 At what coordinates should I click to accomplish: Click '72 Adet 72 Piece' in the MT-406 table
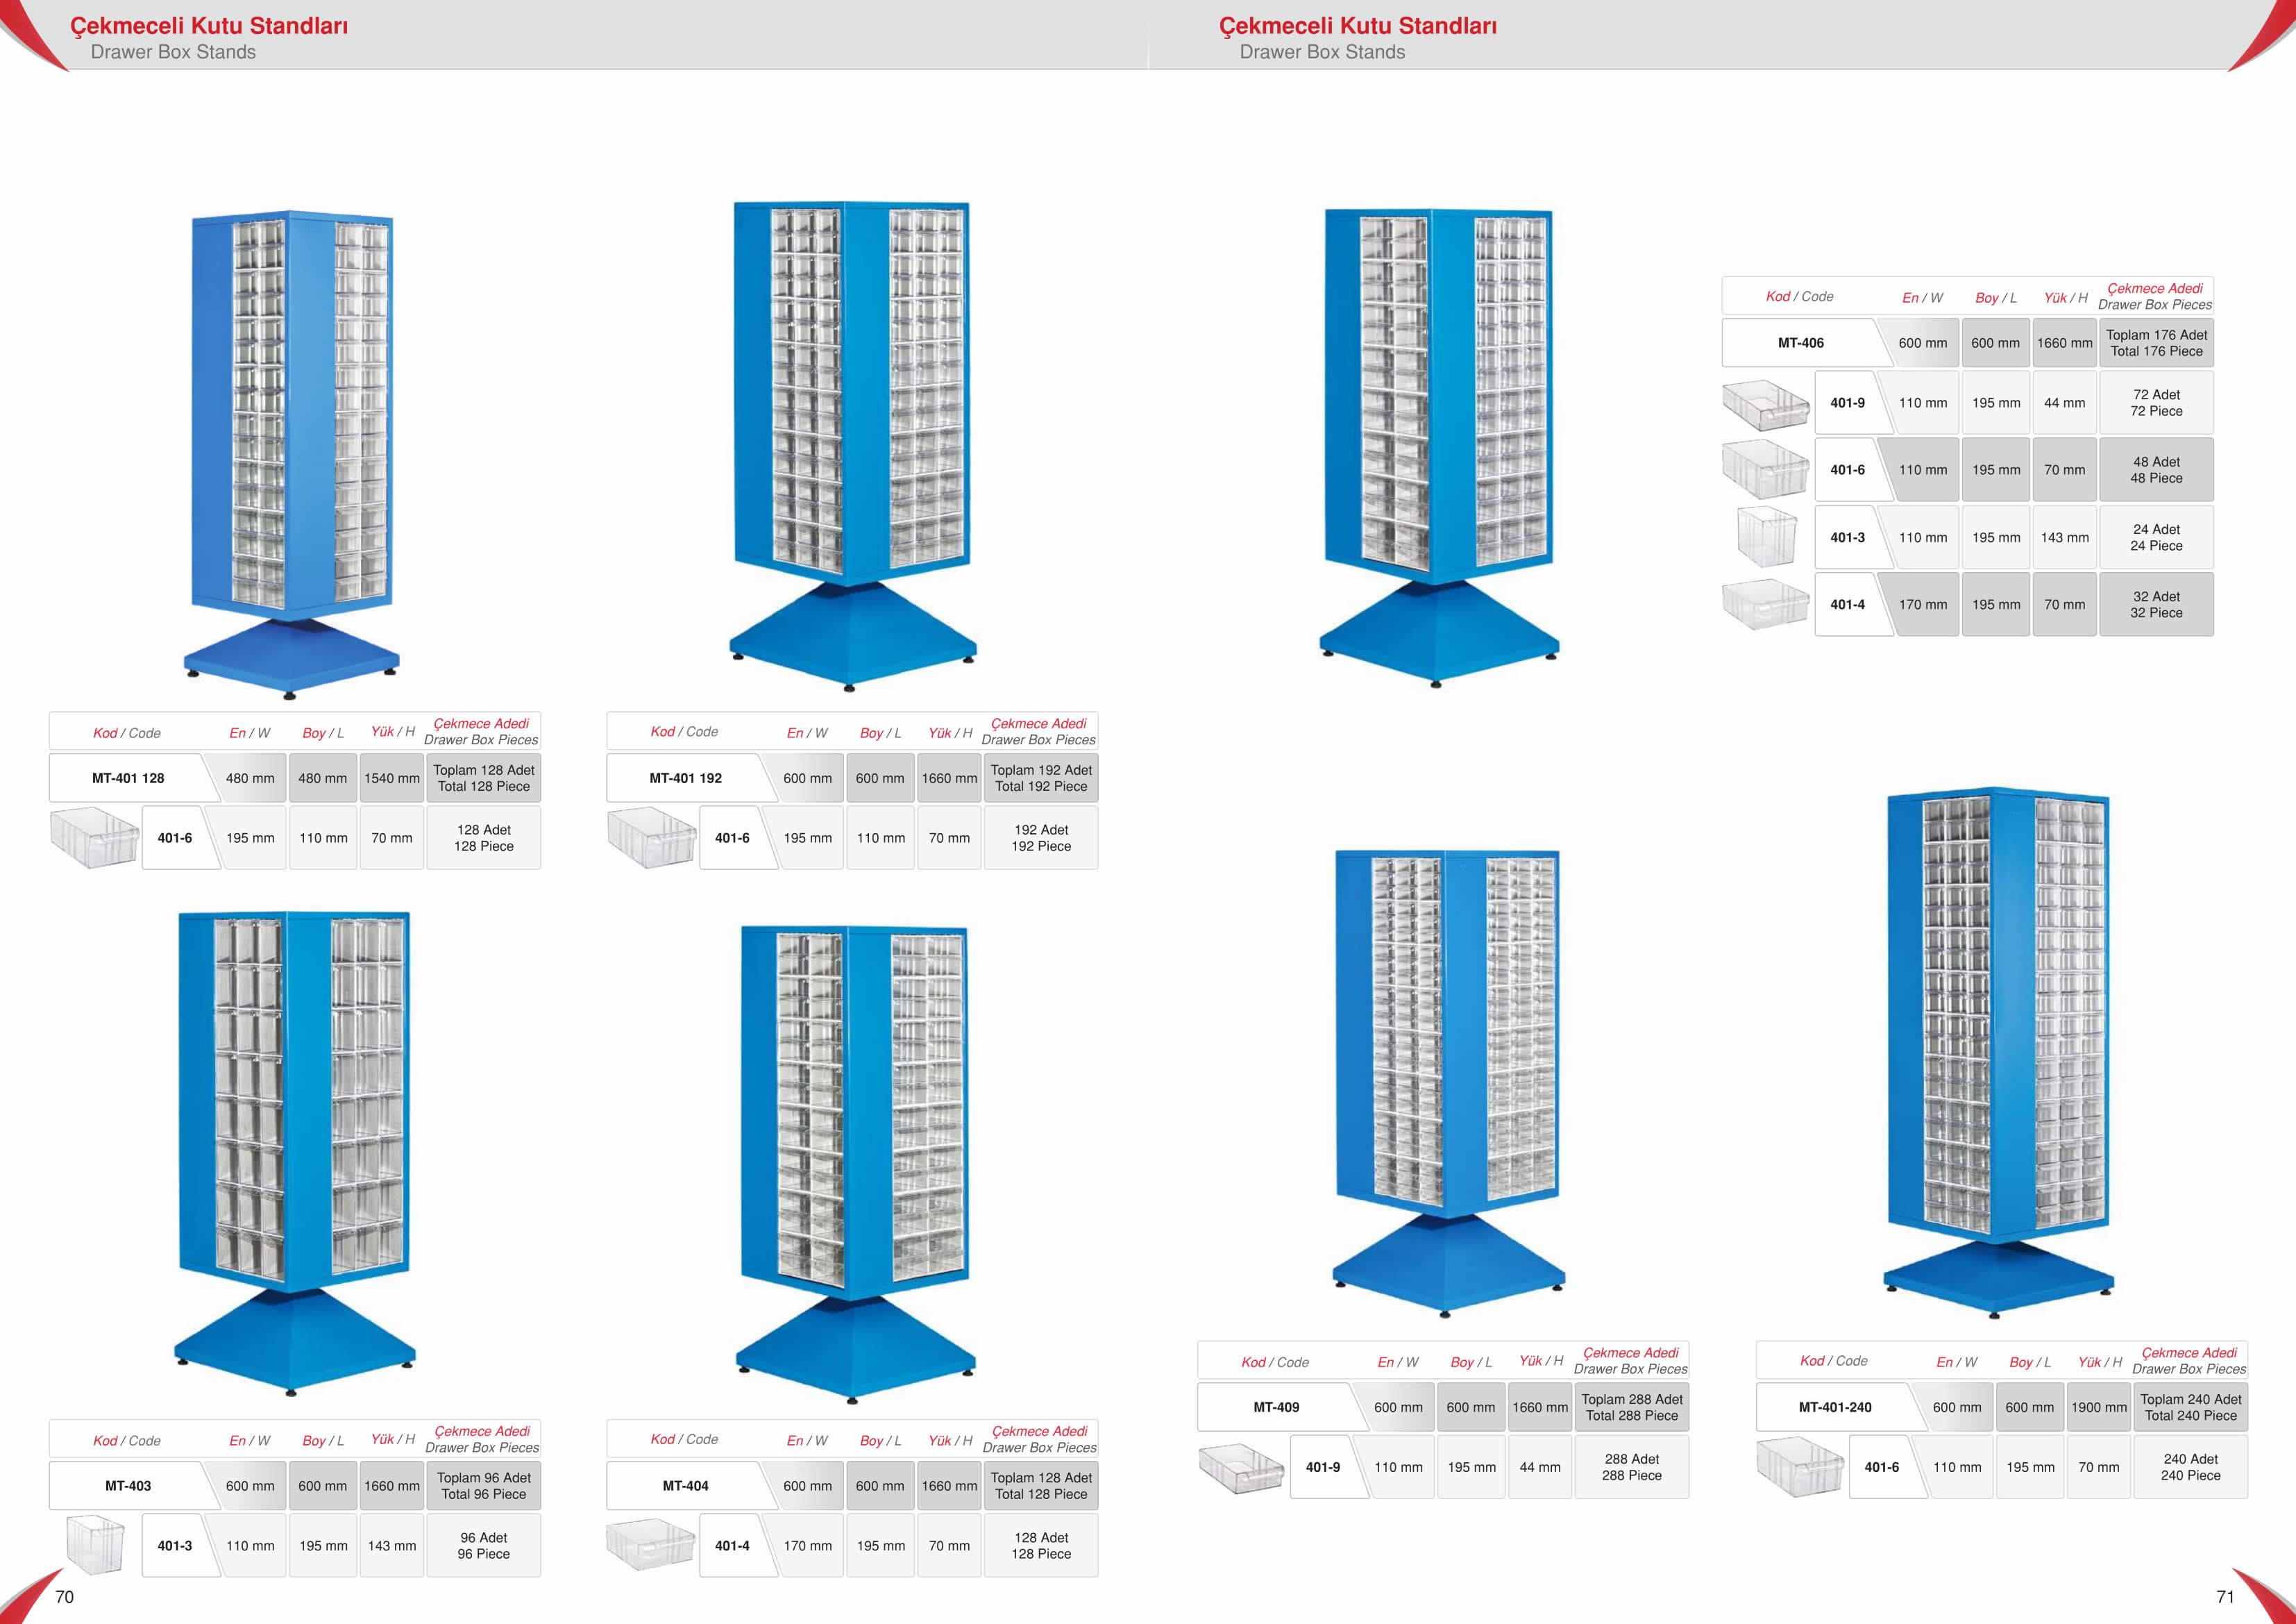[x=2156, y=402]
